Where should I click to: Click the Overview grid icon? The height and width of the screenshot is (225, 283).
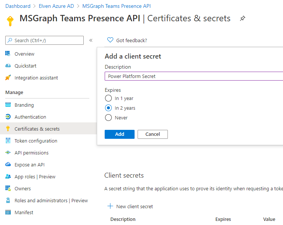coord(8,54)
